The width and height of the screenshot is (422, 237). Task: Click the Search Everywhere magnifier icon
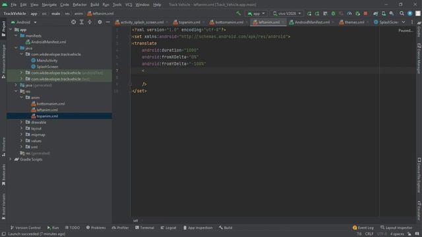point(402,13)
